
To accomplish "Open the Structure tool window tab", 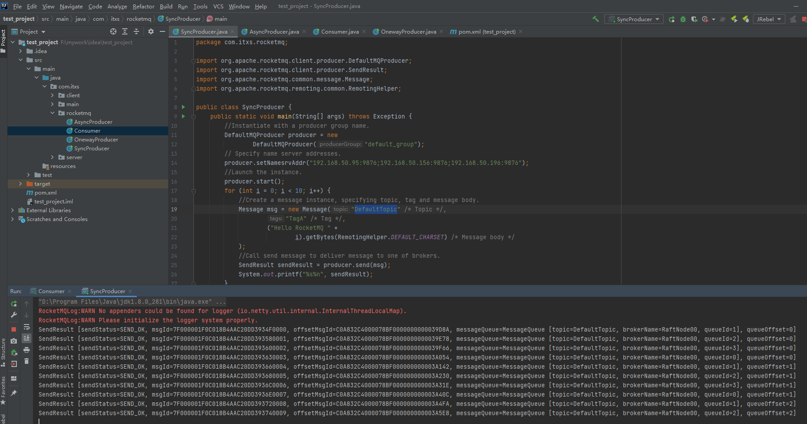I will coord(3,352).
